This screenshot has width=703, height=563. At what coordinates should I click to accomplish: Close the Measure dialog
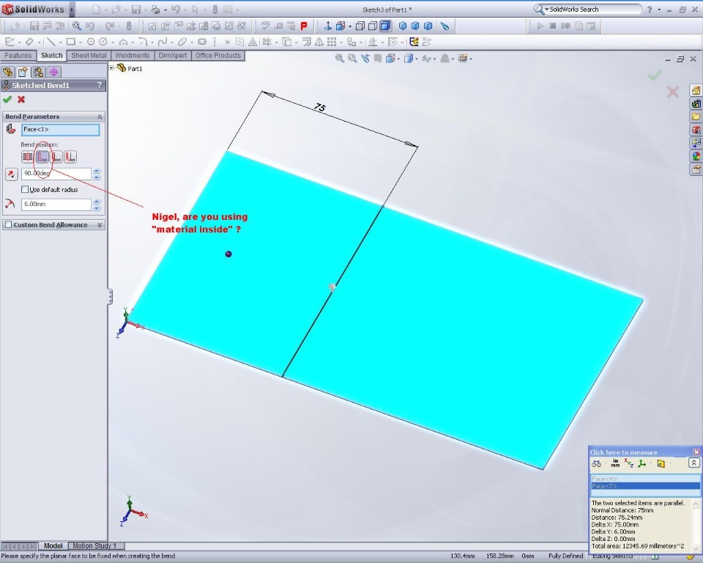click(x=696, y=452)
